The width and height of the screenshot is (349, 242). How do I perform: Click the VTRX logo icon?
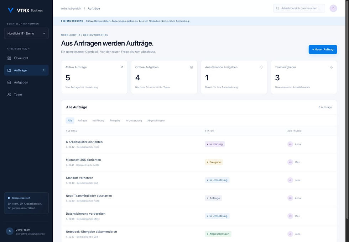point(10,10)
